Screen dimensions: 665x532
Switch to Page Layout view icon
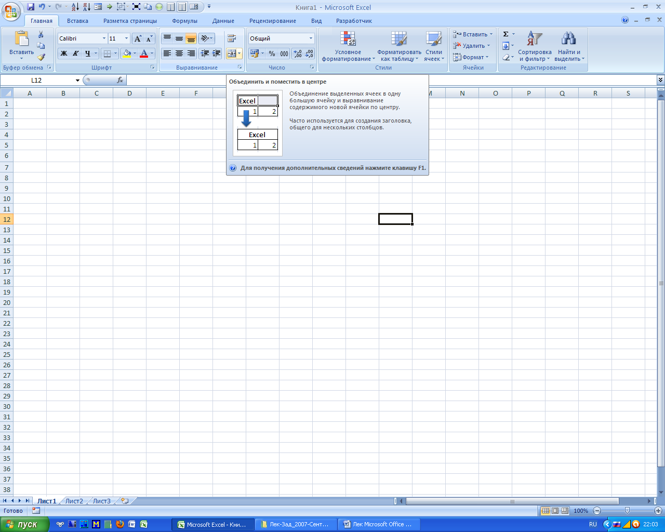[x=555, y=511]
